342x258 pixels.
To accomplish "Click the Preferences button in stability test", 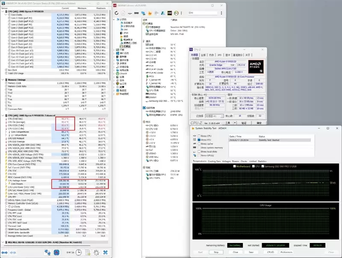I will coord(286,252).
